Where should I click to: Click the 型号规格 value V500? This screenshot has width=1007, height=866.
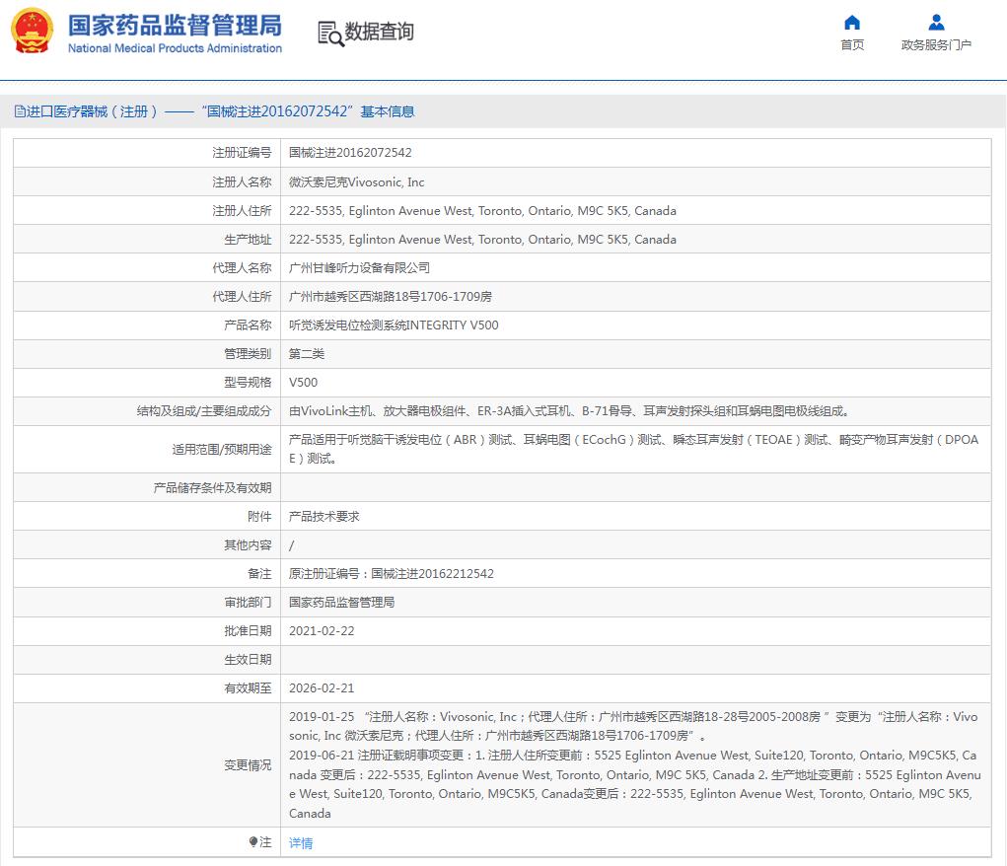pos(303,383)
